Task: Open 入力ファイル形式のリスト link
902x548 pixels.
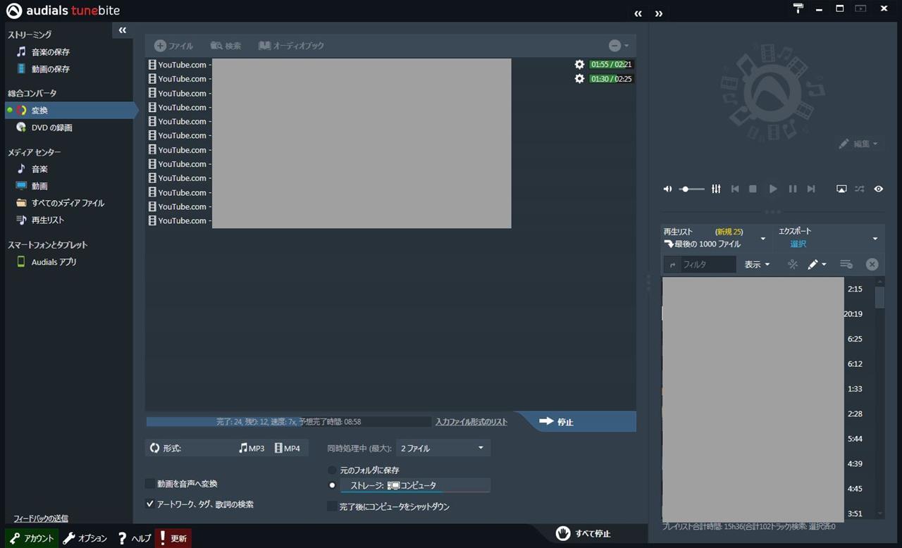Action: click(471, 422)
